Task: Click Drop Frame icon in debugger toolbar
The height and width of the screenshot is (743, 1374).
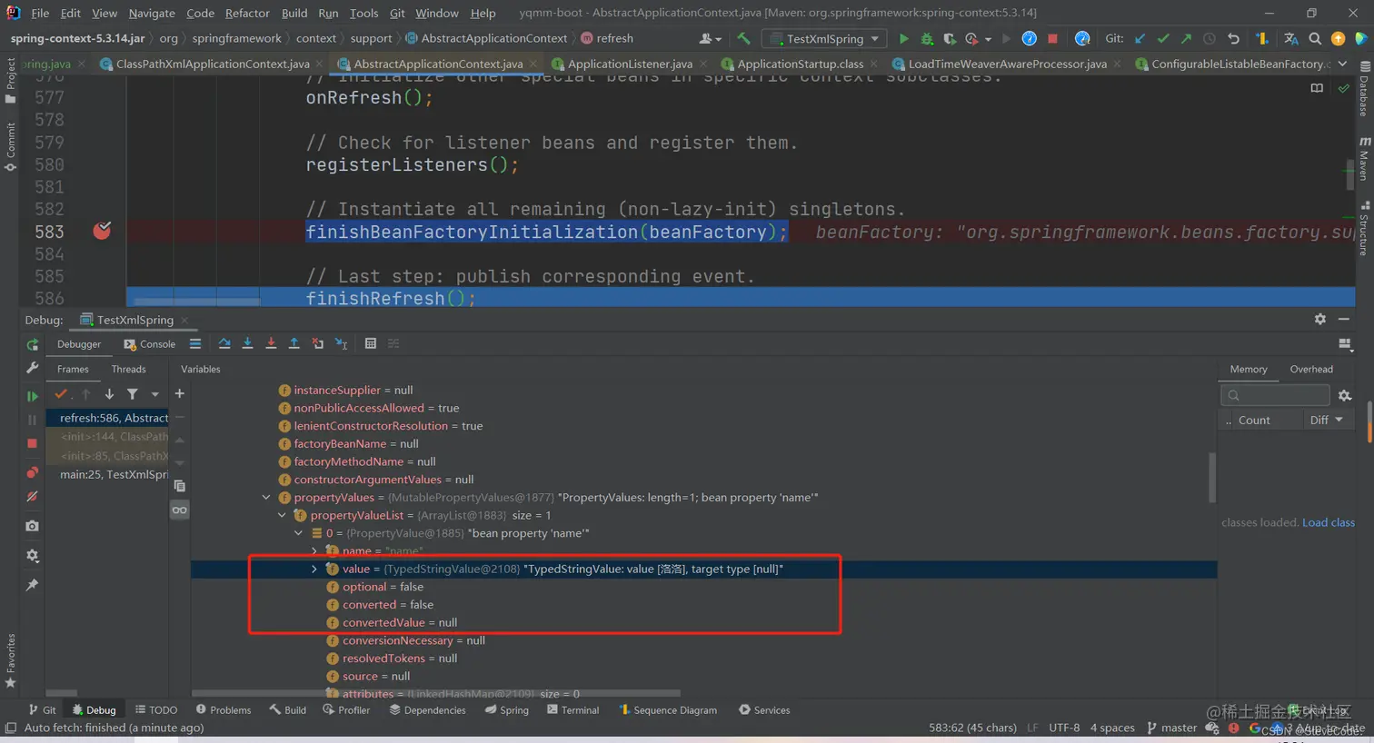Action: [317, 343]
